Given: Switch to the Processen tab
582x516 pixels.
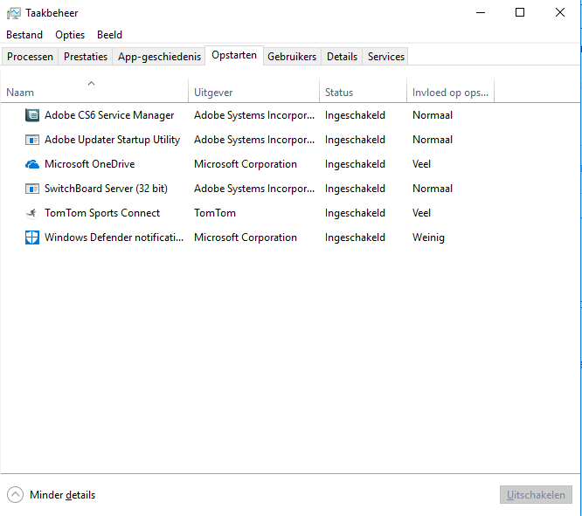Looking at the screenshot, I should 30,57.
